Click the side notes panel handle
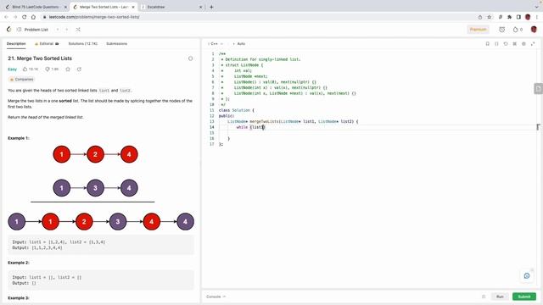The image size is (543, 305). [538, 89]
